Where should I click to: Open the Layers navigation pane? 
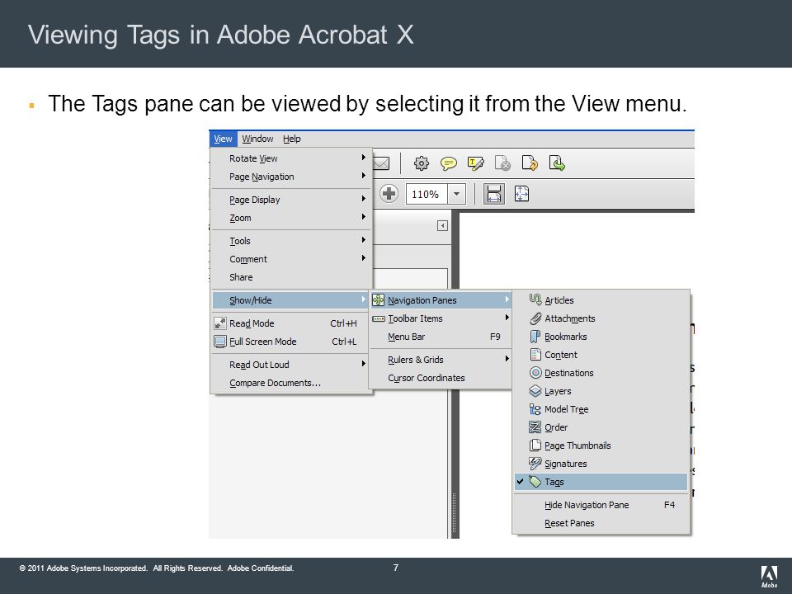coord(601,391)
